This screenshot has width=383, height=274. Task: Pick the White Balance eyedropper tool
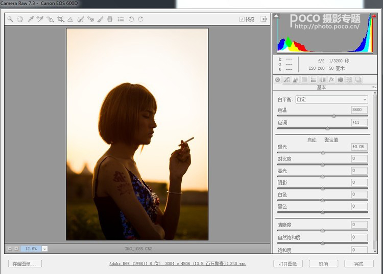(30, 19)
